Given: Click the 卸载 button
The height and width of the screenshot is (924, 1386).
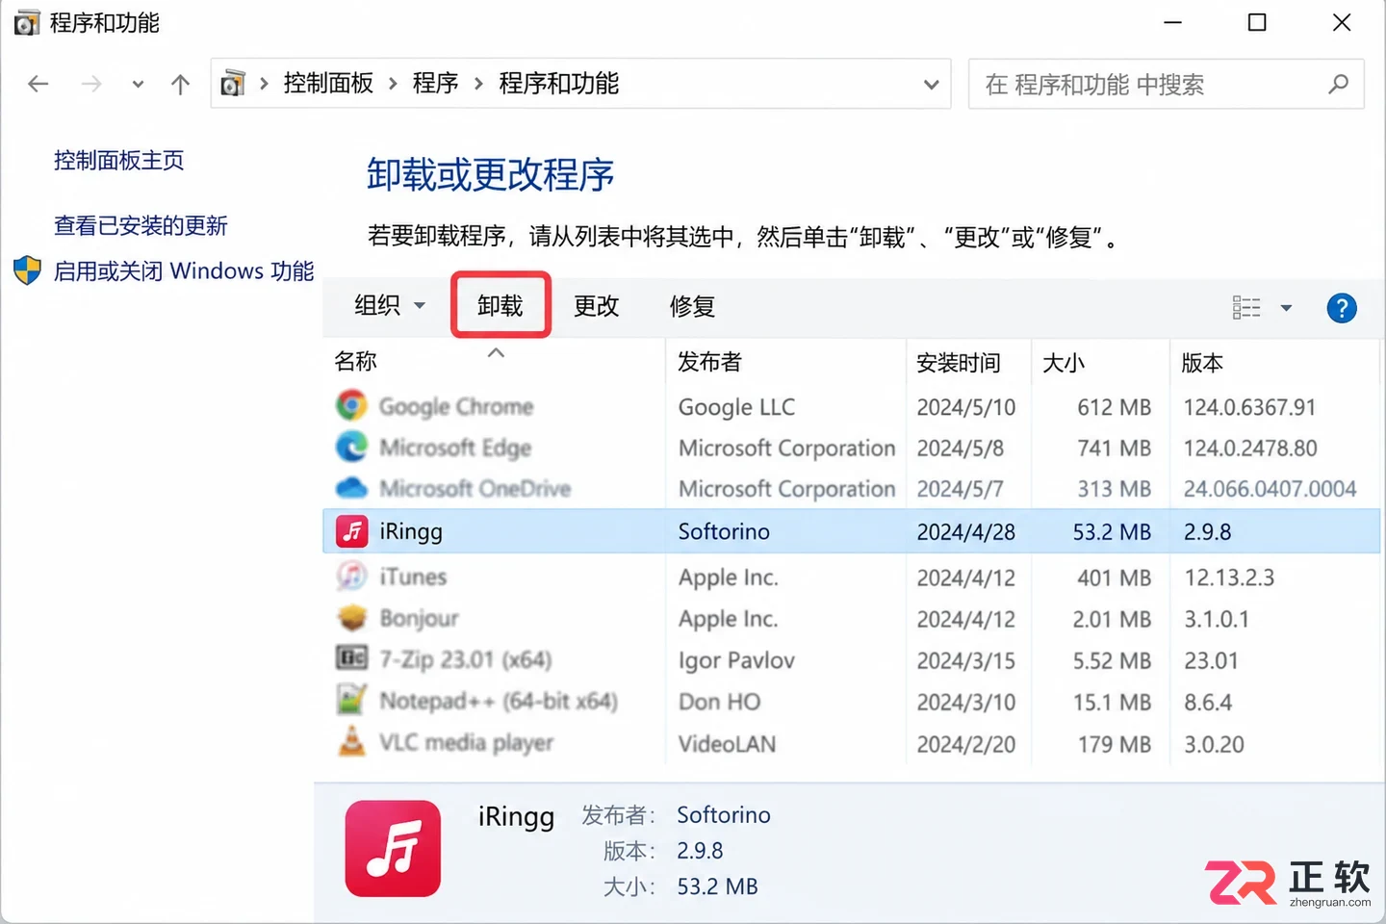Looking at the screenshot, I should (x=500, y=305).
